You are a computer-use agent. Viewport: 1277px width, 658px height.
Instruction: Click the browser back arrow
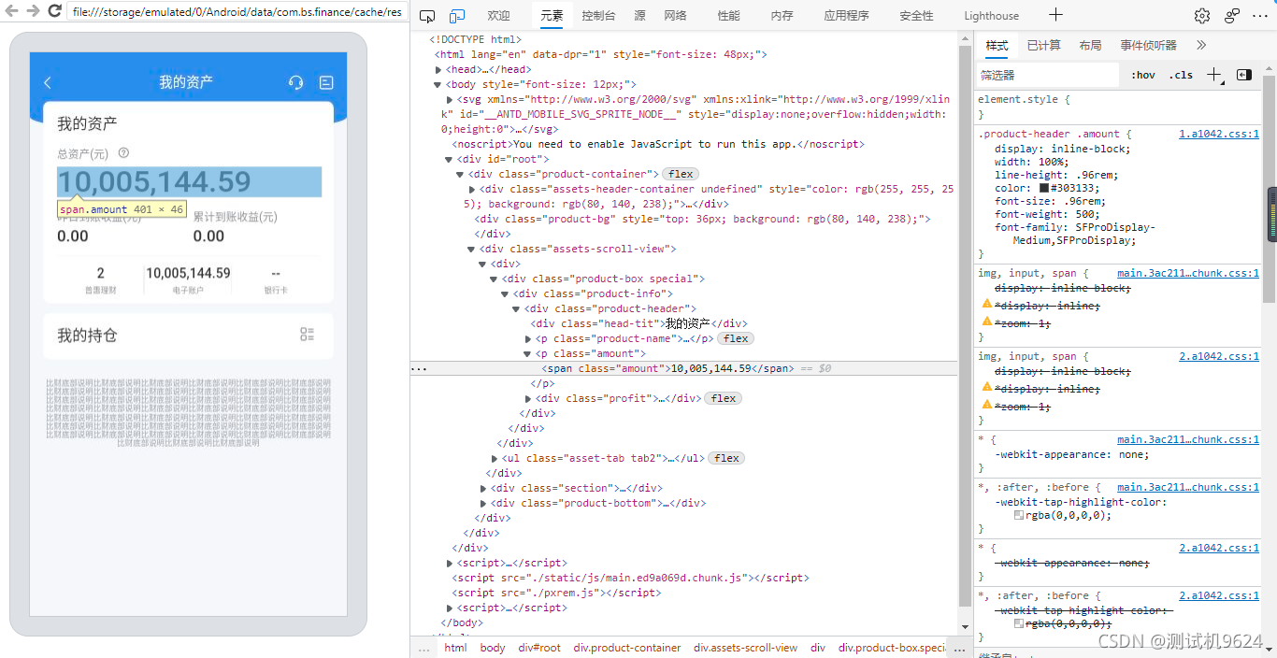[11, 11]
